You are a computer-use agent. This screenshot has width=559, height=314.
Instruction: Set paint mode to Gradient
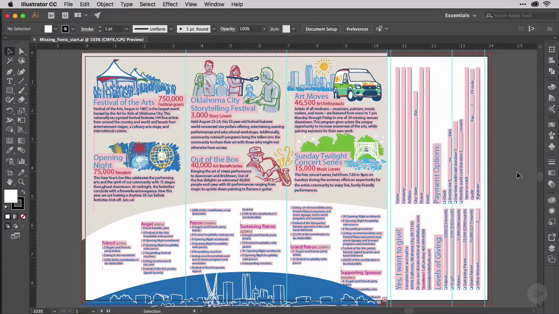pyautogui.click(x=15, y=216)
